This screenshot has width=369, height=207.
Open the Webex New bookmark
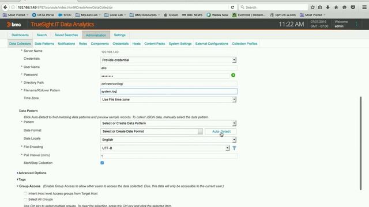tap(217, 15)
